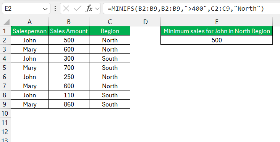Select cell A9 containing Mary
Screen dimensions: 280x142
30,104
